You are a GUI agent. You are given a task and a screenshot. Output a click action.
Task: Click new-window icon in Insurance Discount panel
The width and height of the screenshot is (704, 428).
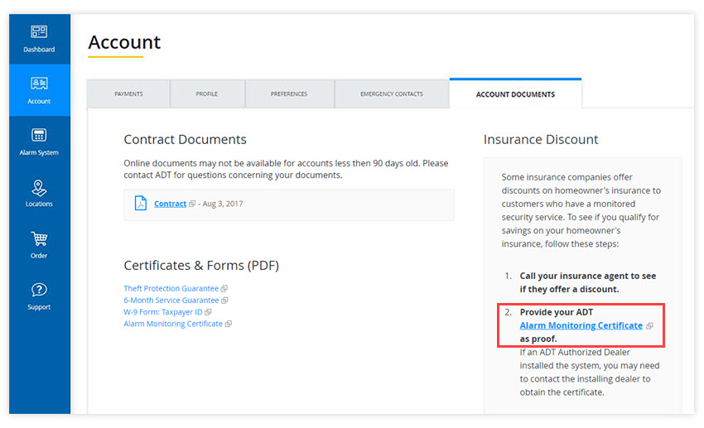coord(649,326)
